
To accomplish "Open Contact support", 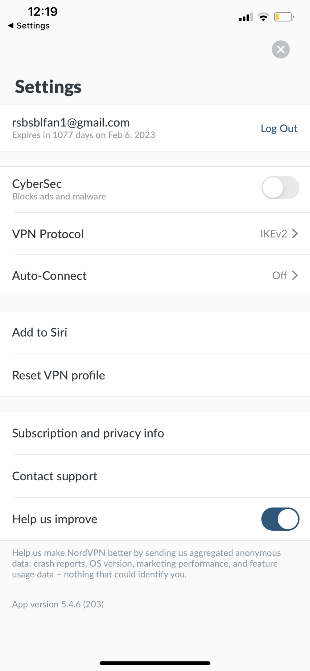I will [x=55, y=476].
